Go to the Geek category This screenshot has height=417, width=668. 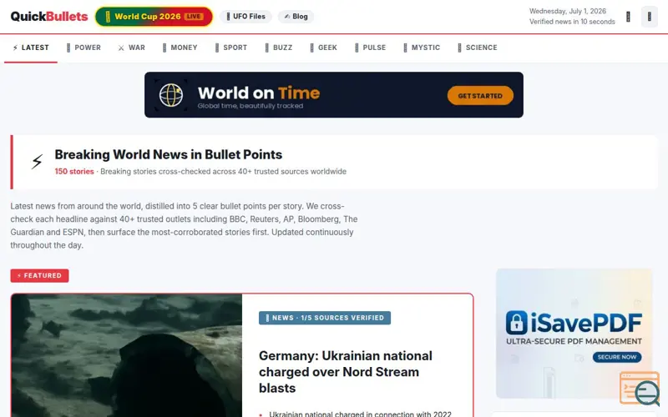(x=323, y=48)
